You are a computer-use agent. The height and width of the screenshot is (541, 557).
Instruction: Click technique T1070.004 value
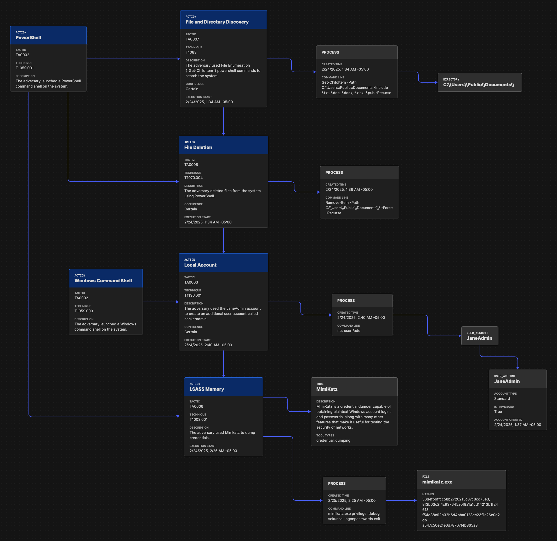pos(194,178)
